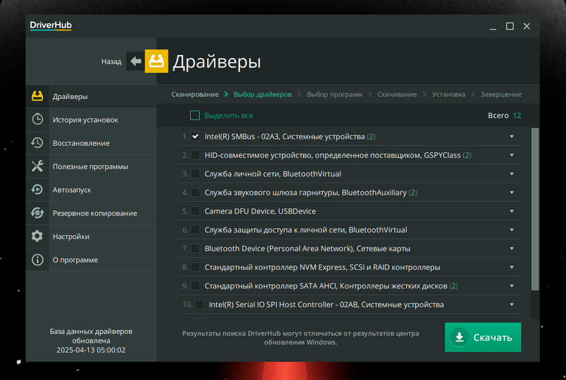The width and height of the screenshot is (566, 380).
Task: Click the Автозапуск autorun icon
Action: pos(37,190)
